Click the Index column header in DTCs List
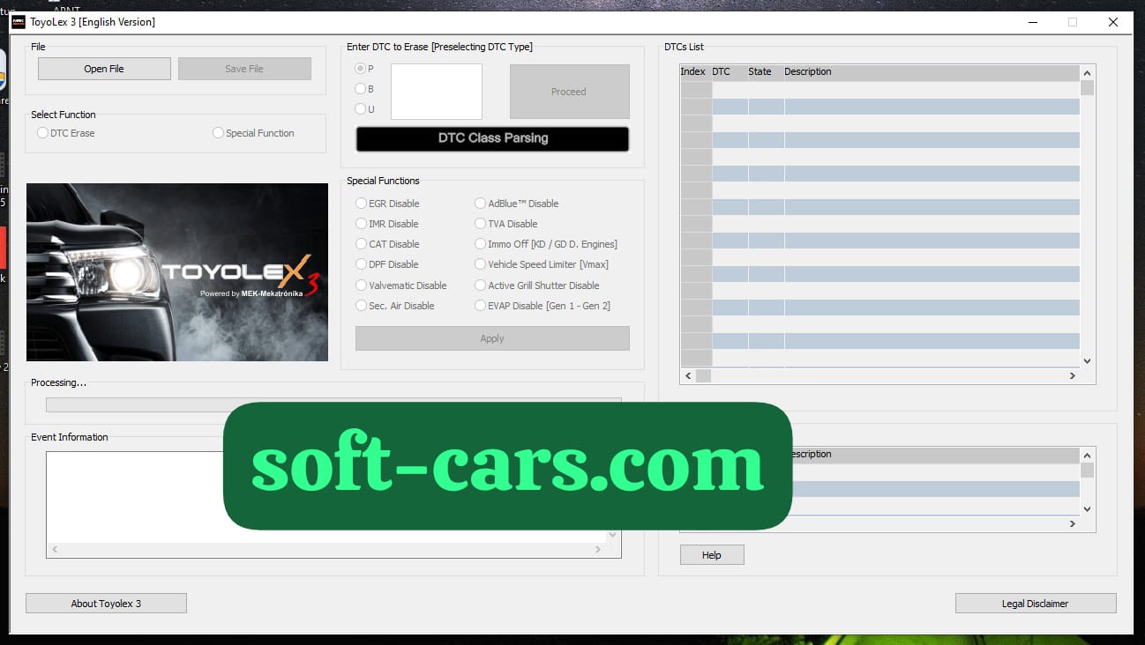 pos(695,72)
